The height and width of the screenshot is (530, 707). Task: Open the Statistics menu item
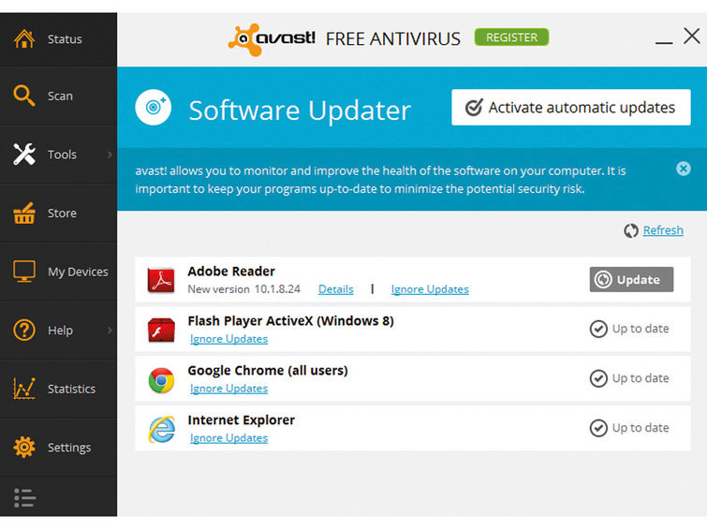coord(59,390)
